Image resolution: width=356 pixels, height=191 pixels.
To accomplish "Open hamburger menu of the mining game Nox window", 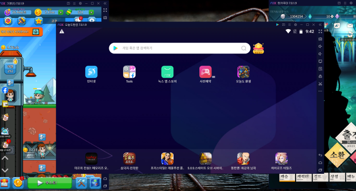I will coord(74,3).
